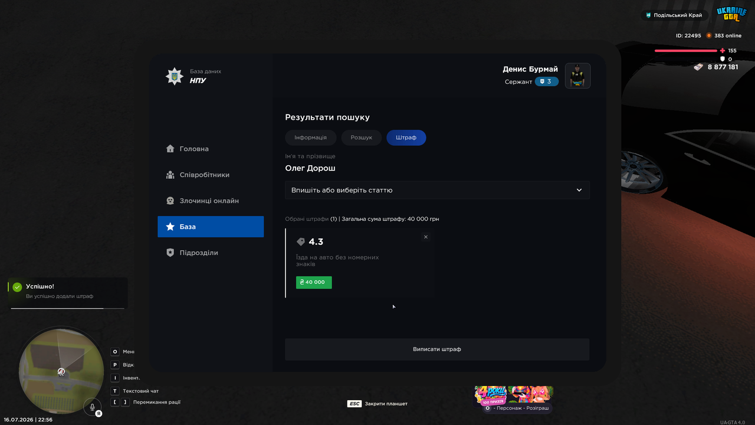This screenshot has height=425, width=755.
Task: Click the Виписати штраф button
Action: pyautogui.click(x=437, y=349)
